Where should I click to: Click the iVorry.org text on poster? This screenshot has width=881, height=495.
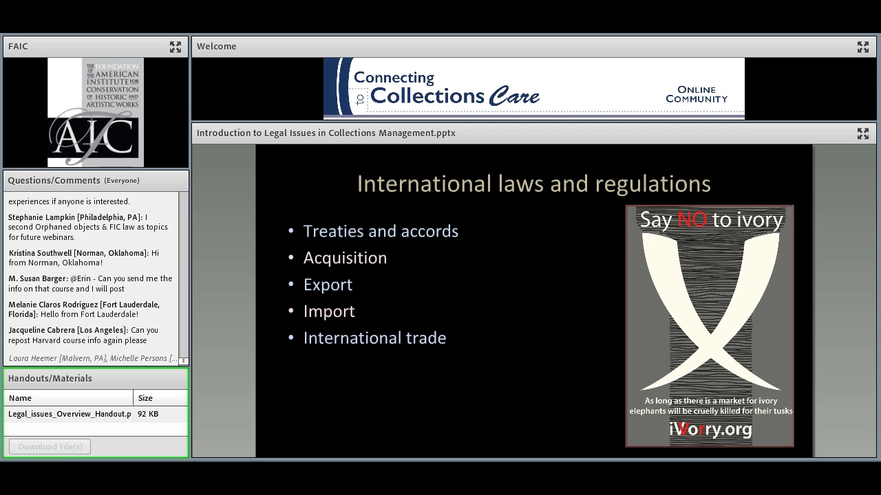click(710, 429)
